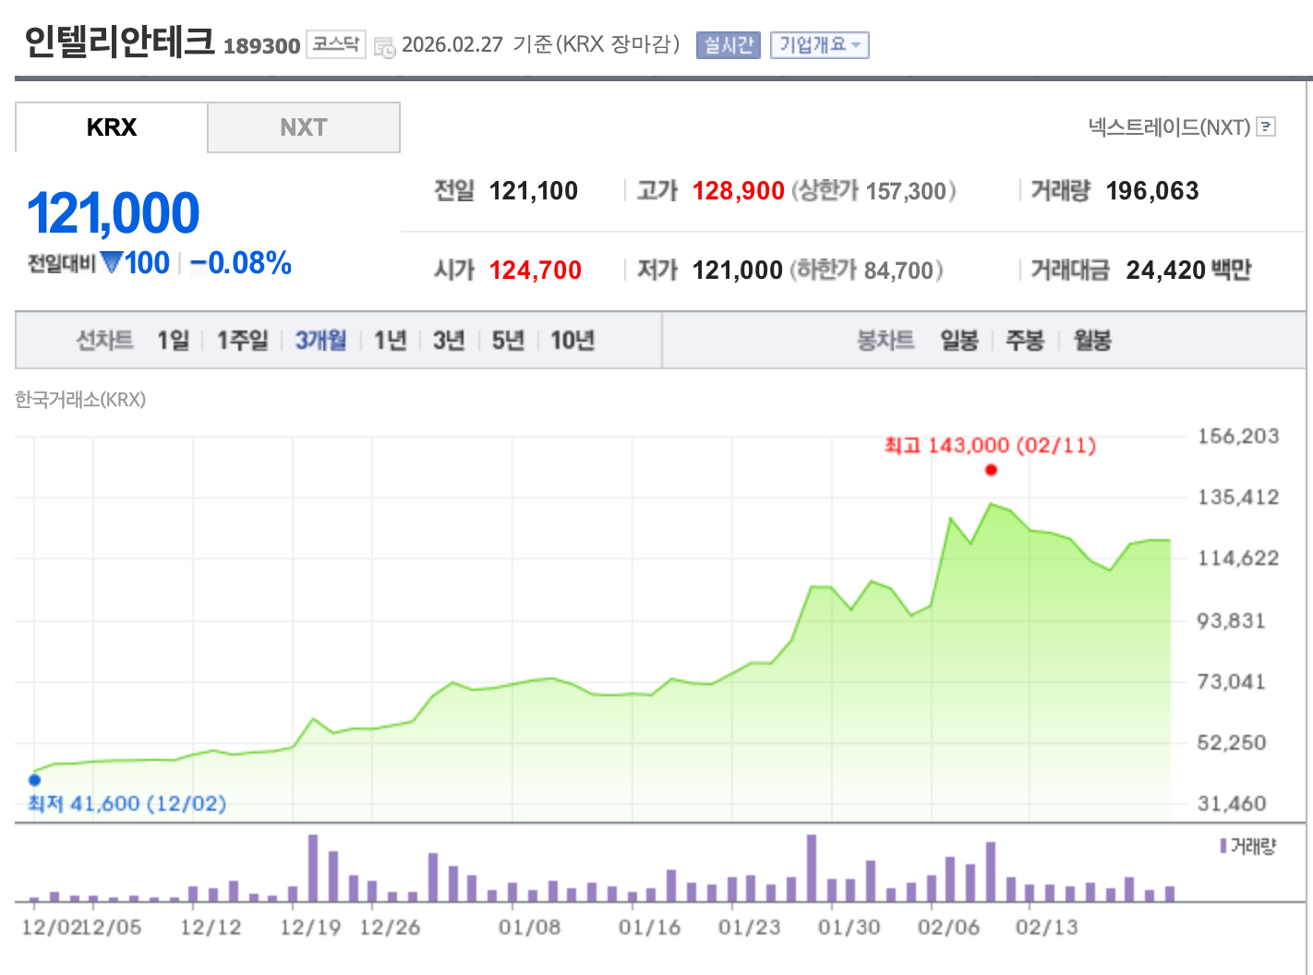Click the 01/08 date axis label
1313x975 pixels.
point(530,927)
